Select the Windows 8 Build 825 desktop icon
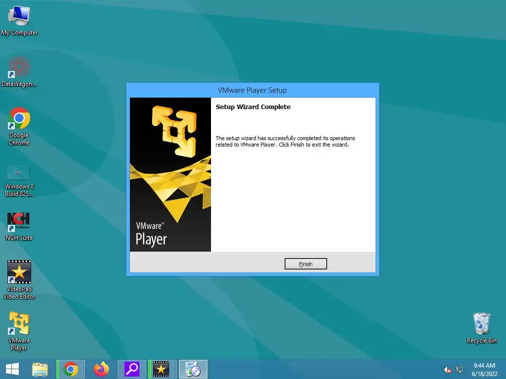This screenshot has height=379, width=506. (x=19, y=181)
